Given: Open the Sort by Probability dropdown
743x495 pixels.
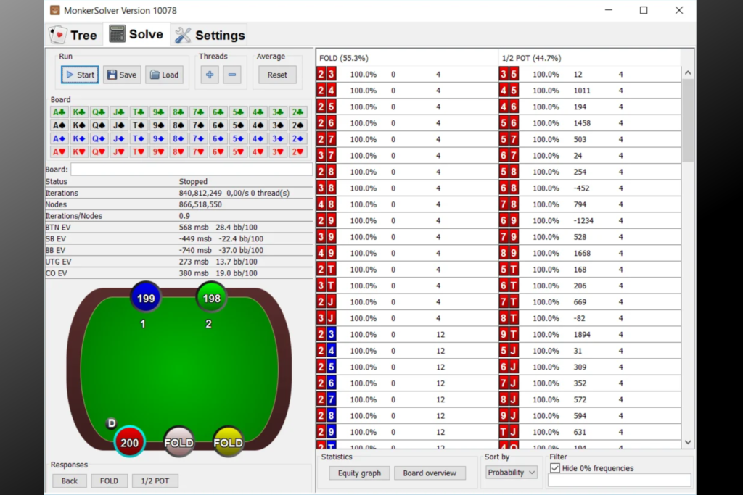Looking at the screenshot, I should coord(512,473).
